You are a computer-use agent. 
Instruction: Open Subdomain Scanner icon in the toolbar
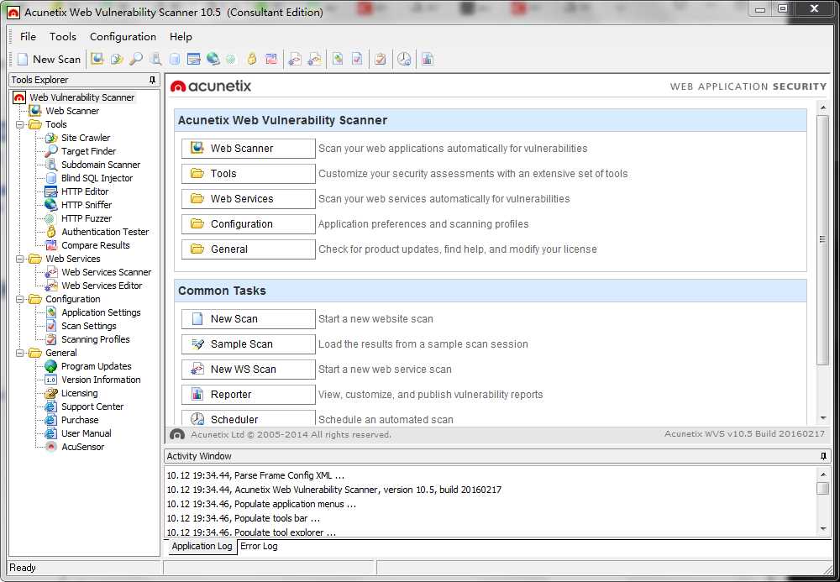coord(155,59)
